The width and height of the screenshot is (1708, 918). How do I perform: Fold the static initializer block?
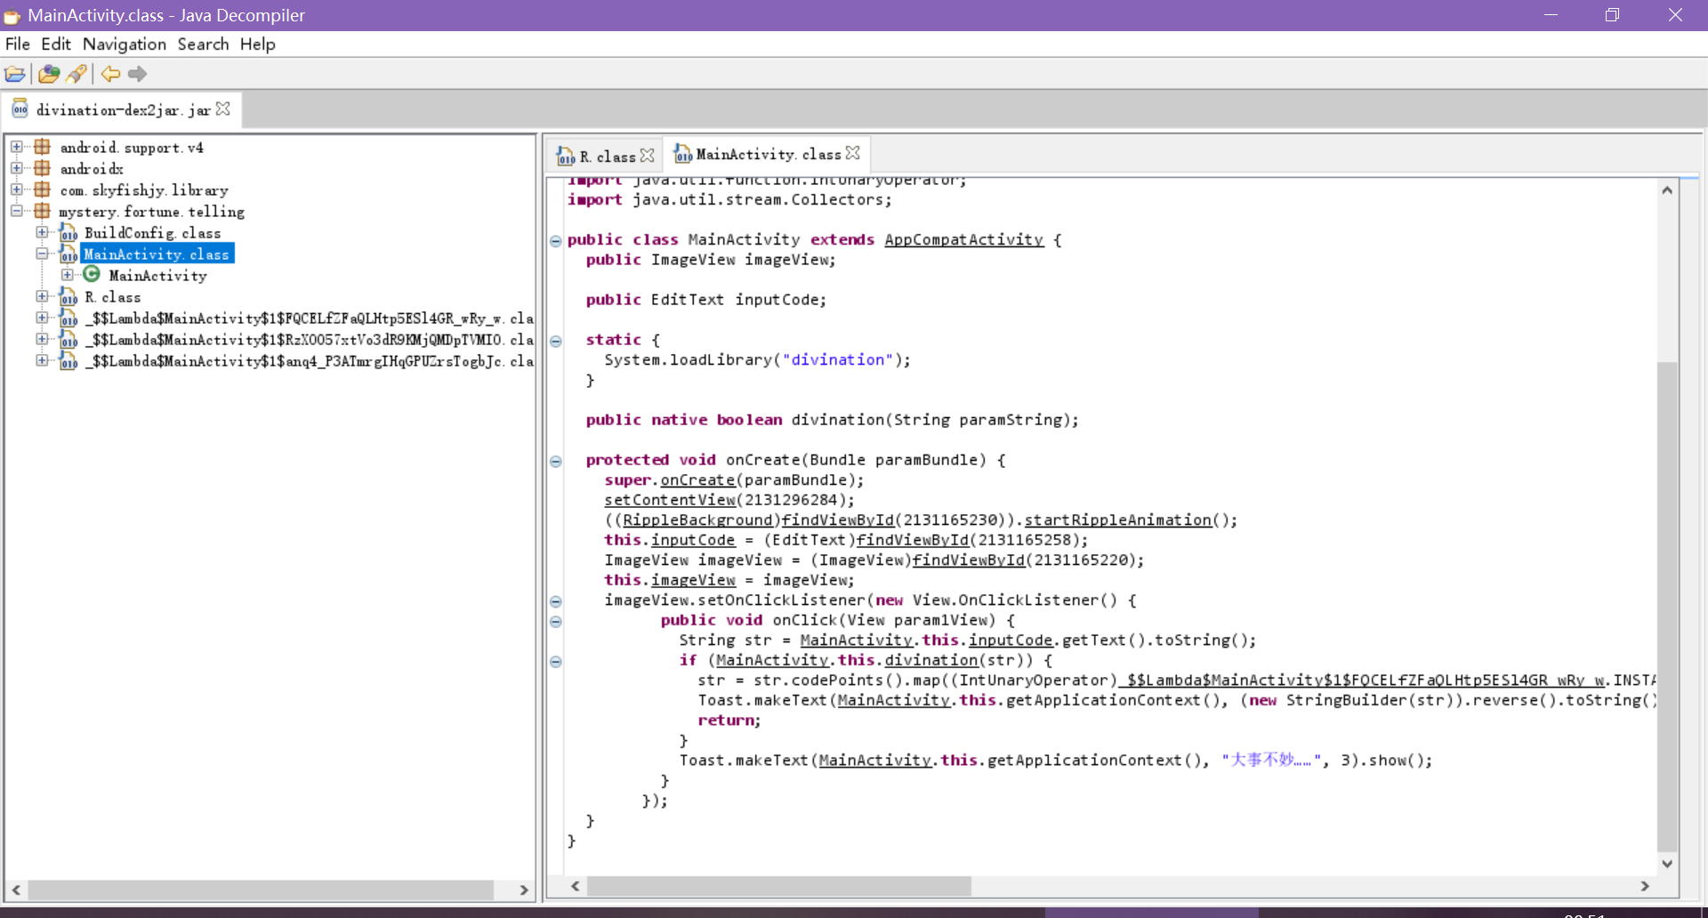[x=556, y=341]
